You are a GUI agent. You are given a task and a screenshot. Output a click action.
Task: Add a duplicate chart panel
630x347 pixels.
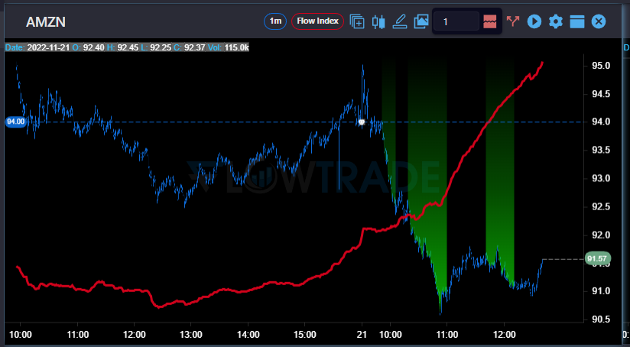click(x=357, y=21)
